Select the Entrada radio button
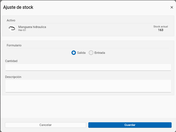 [x=91, y=53]
